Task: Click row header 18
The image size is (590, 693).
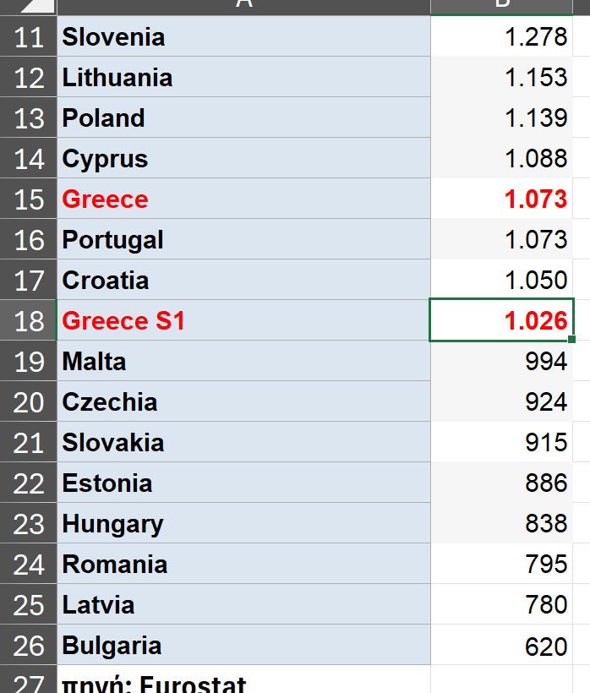Action: tap(29, 321)
